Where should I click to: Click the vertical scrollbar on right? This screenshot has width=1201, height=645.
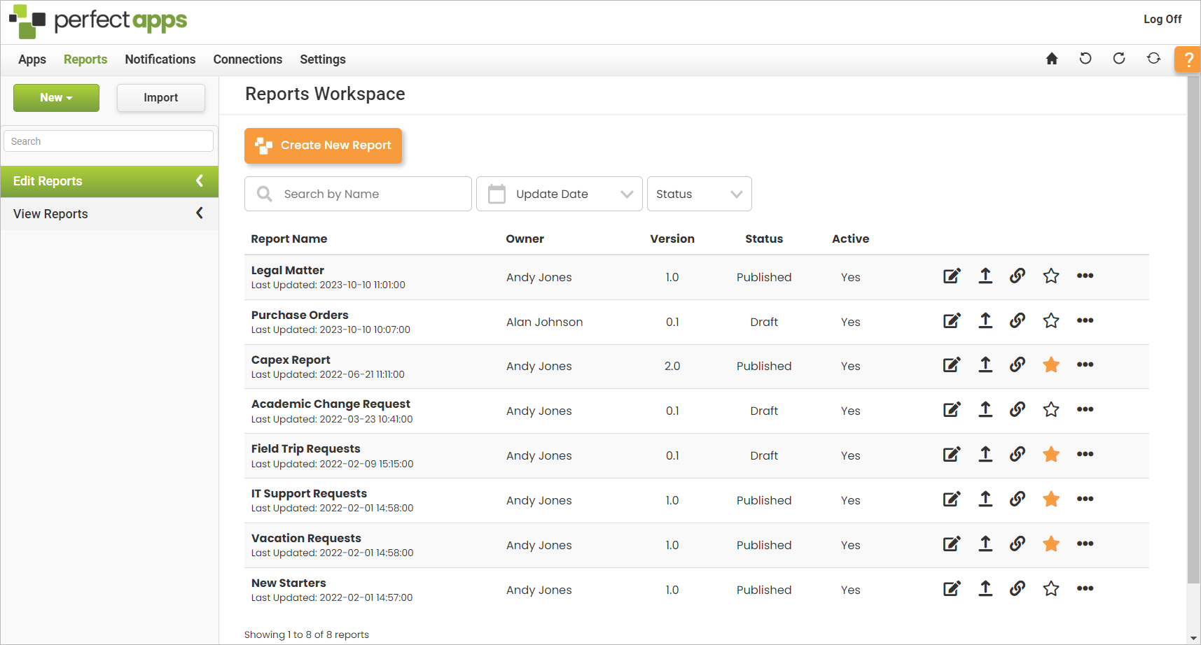1193,329
